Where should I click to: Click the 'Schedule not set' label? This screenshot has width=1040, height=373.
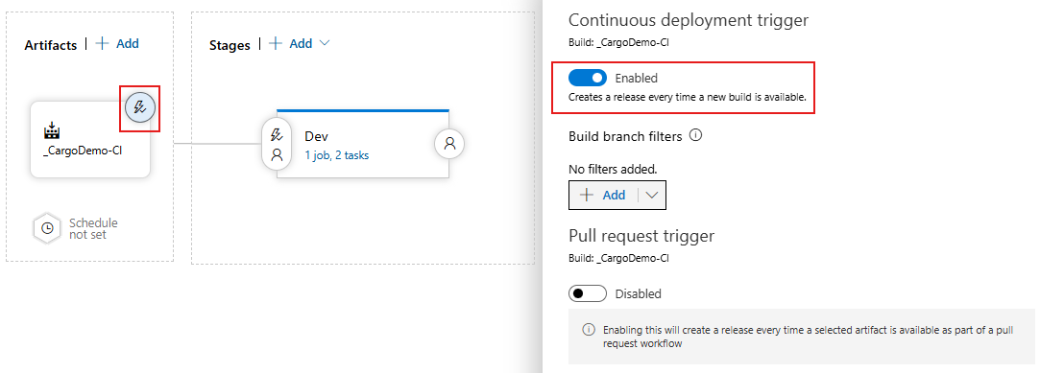point(93,228)
